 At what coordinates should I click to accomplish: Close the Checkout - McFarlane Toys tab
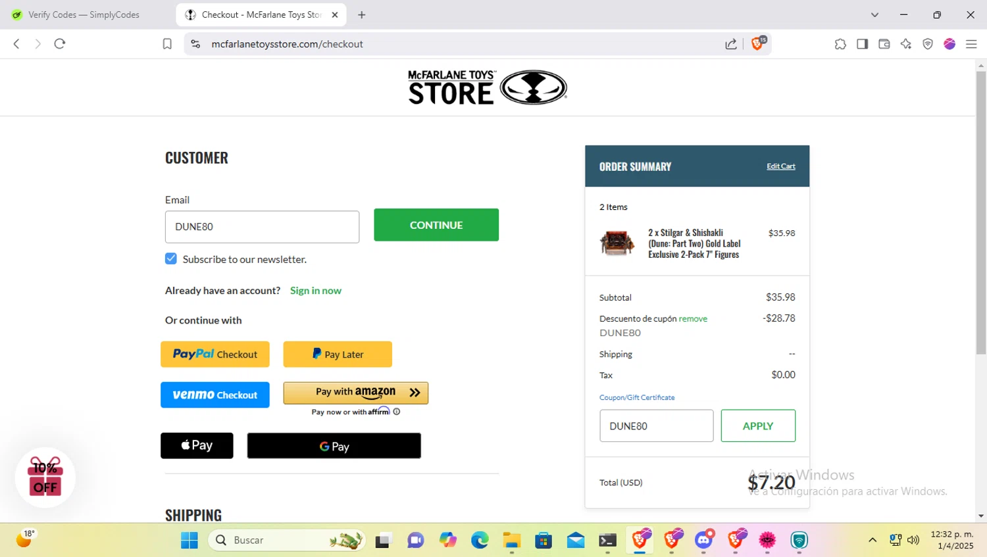[x=334, y=14]
